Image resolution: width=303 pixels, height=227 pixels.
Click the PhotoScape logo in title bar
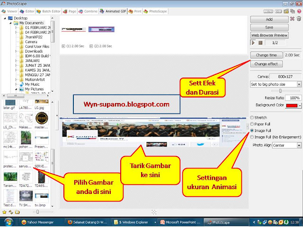3,4
